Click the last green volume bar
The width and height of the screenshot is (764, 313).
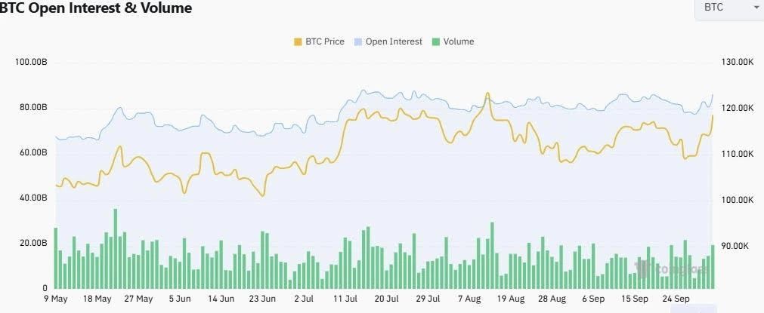(x=713, y=267)
